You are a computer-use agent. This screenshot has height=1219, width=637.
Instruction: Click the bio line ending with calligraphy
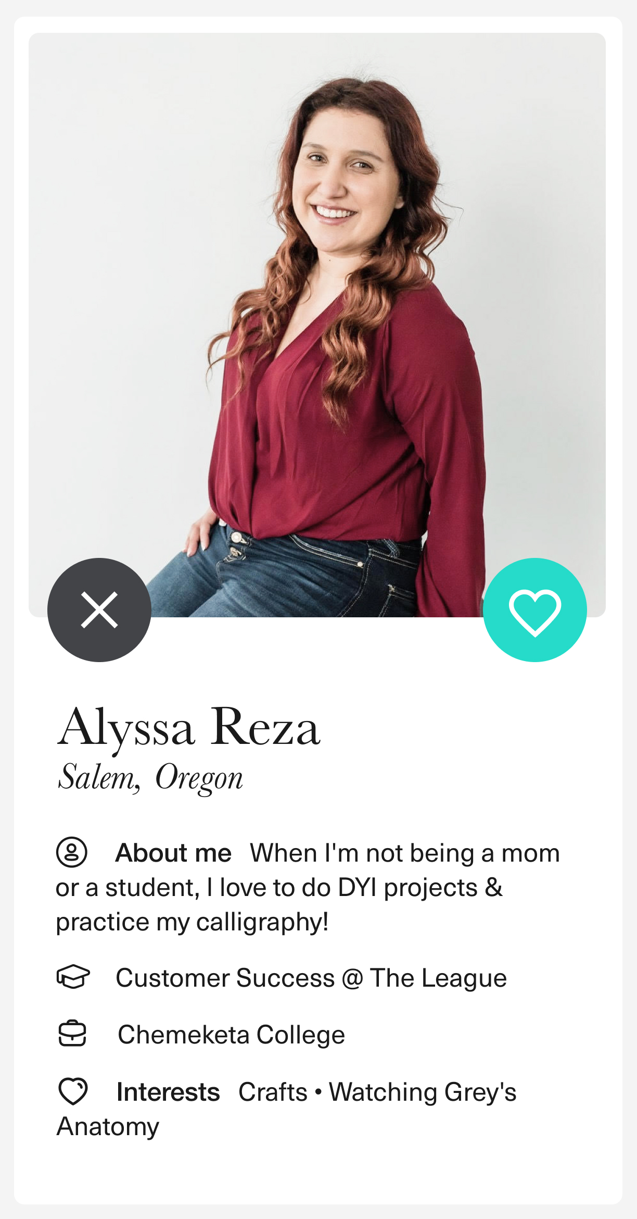pyautogui.click(x=192, y=922)
